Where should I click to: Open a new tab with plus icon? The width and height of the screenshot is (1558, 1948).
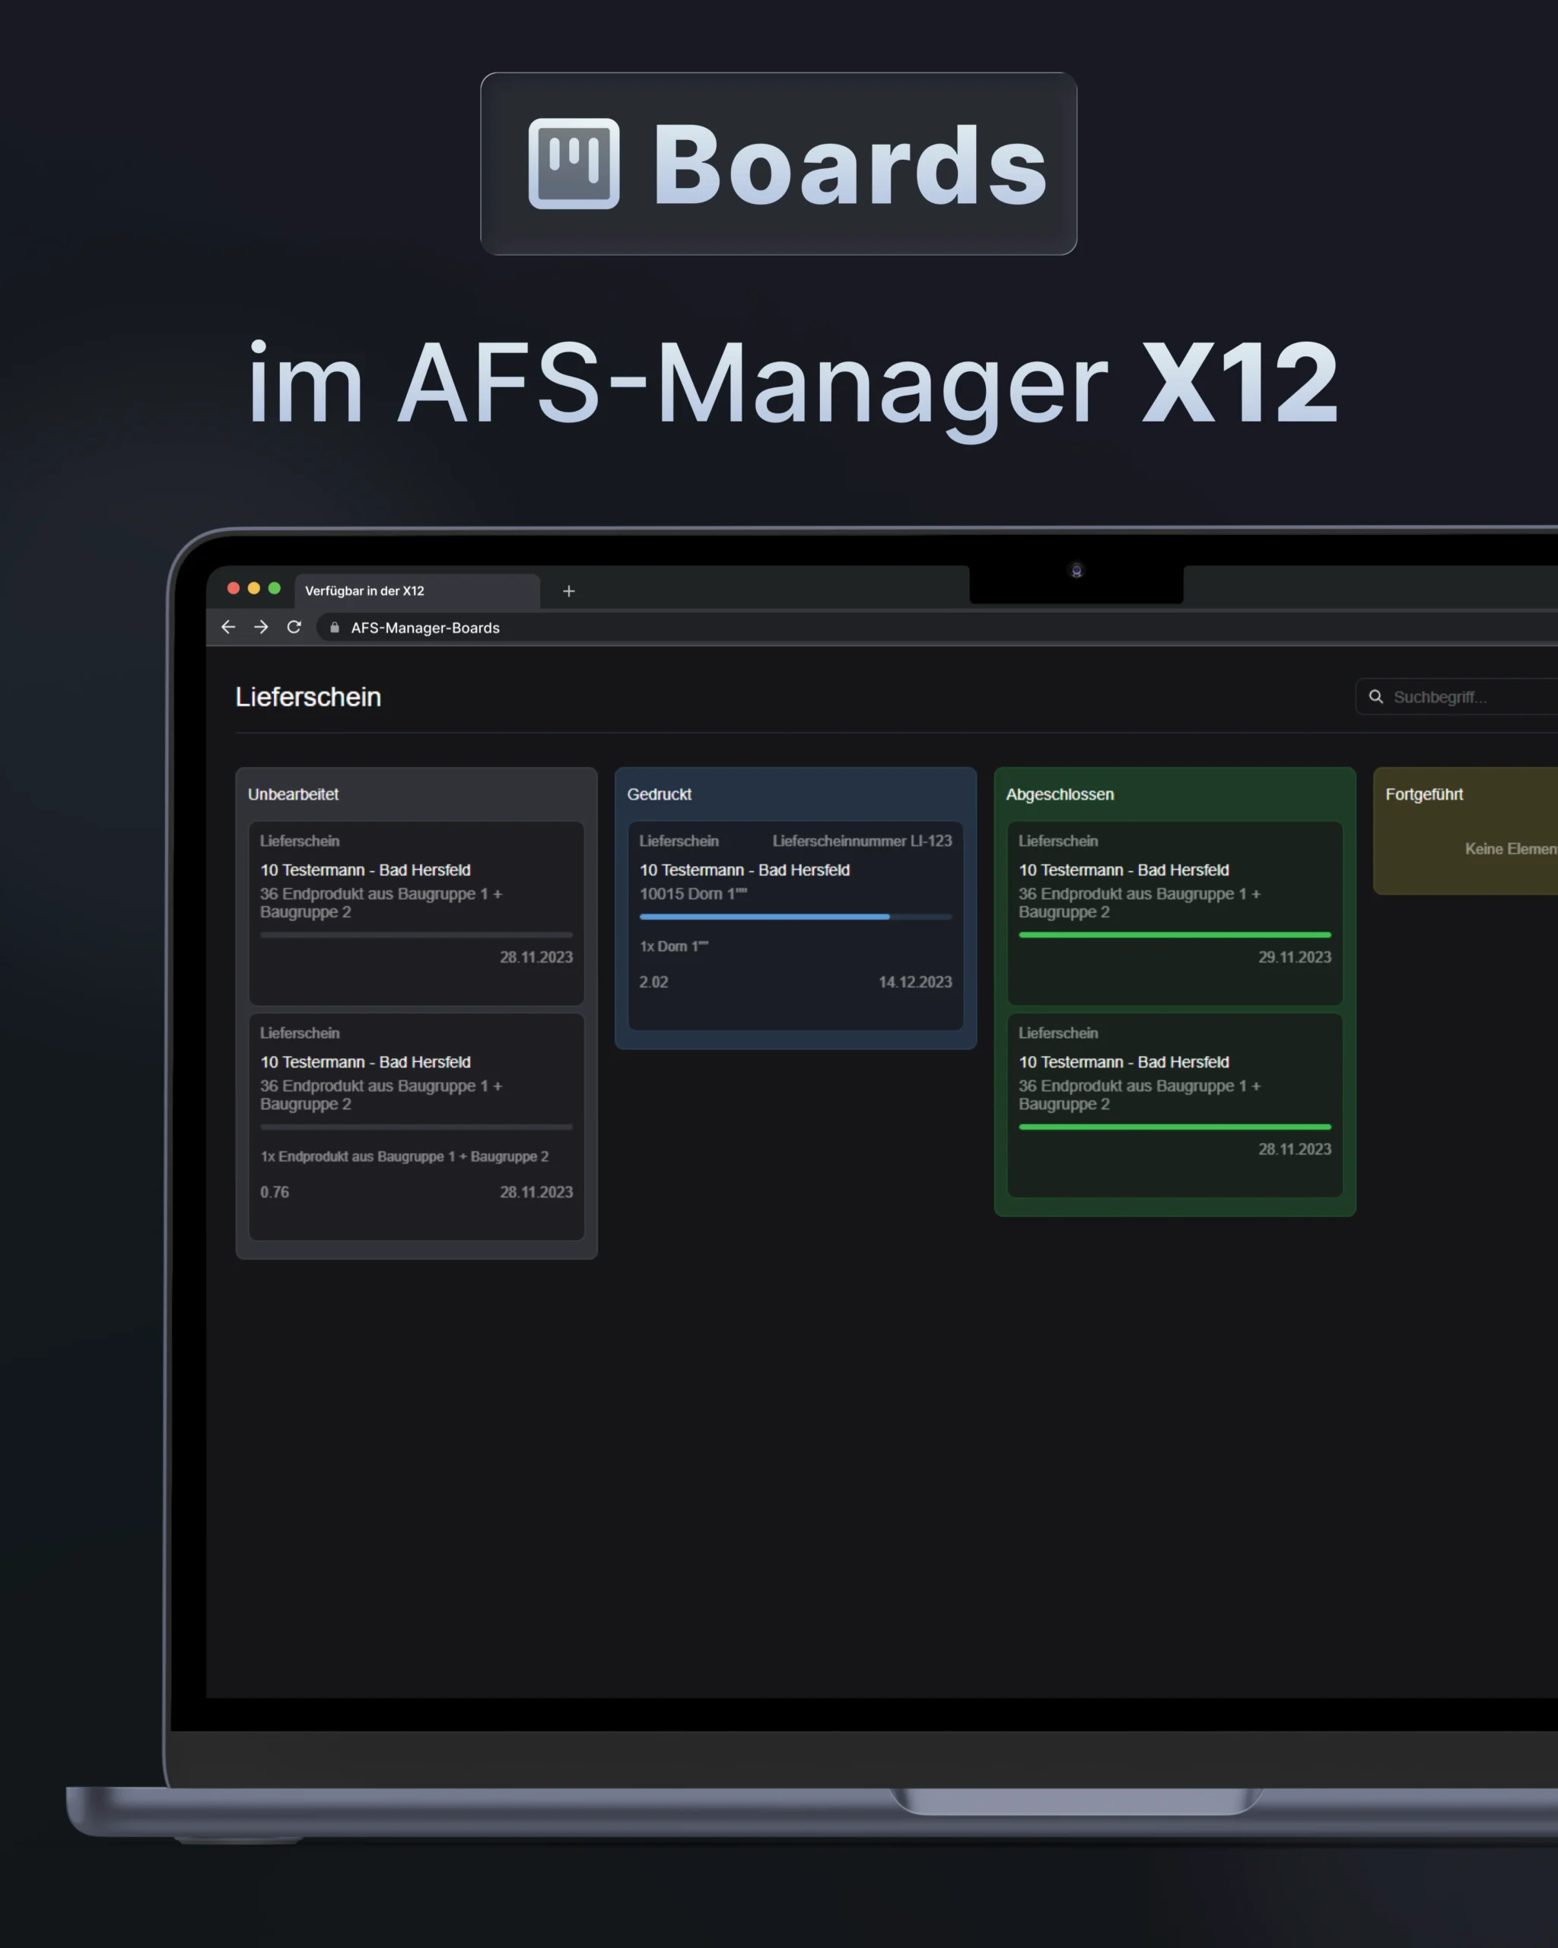coord(569,591)
